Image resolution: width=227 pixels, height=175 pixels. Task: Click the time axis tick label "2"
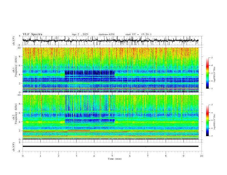(58, 156)
